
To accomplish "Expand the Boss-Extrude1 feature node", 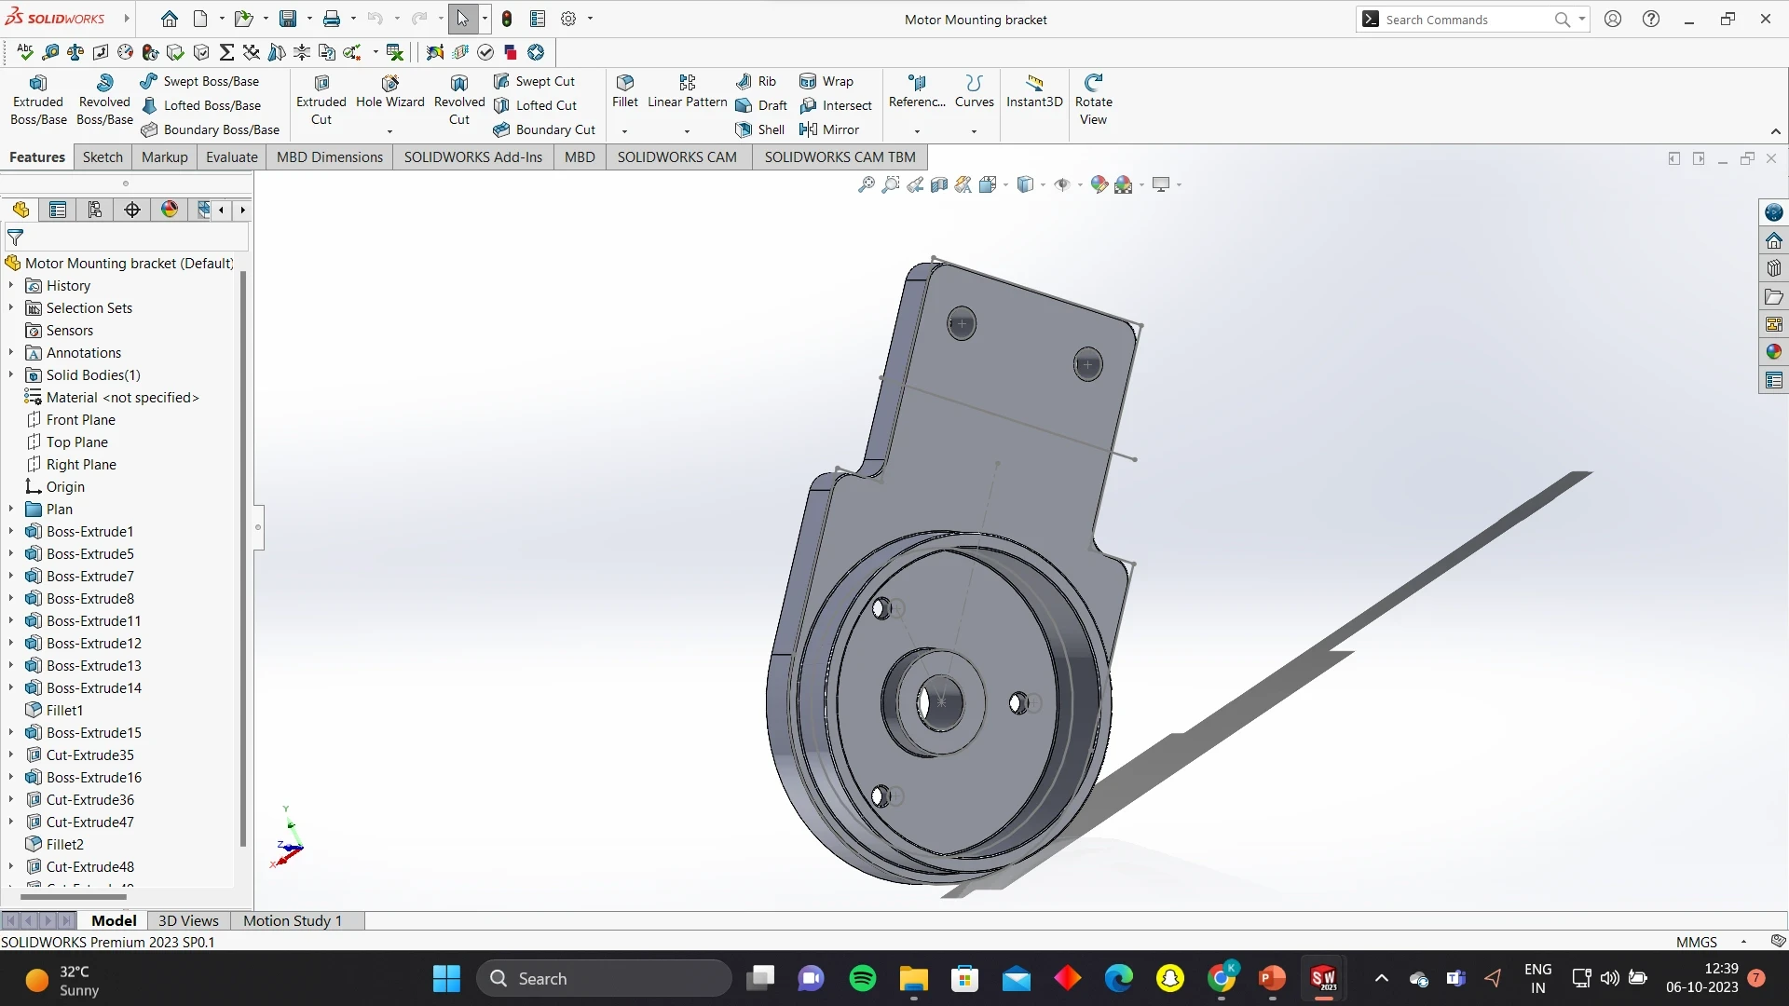I will pyautogui.click(x=11, y=531).
